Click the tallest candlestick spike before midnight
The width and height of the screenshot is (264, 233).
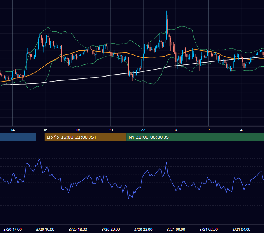167,25
